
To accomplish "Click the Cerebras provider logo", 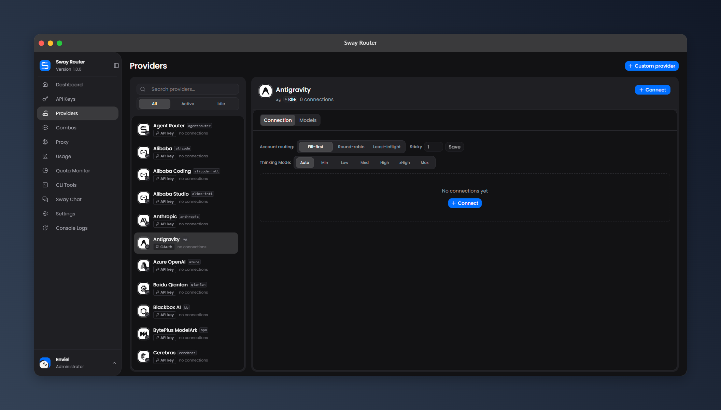I will [144, 356].
